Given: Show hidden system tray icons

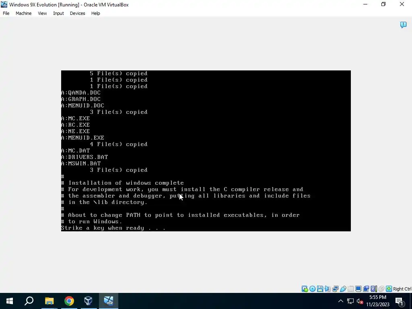Looking at the screenshot, I should (340, 301).
